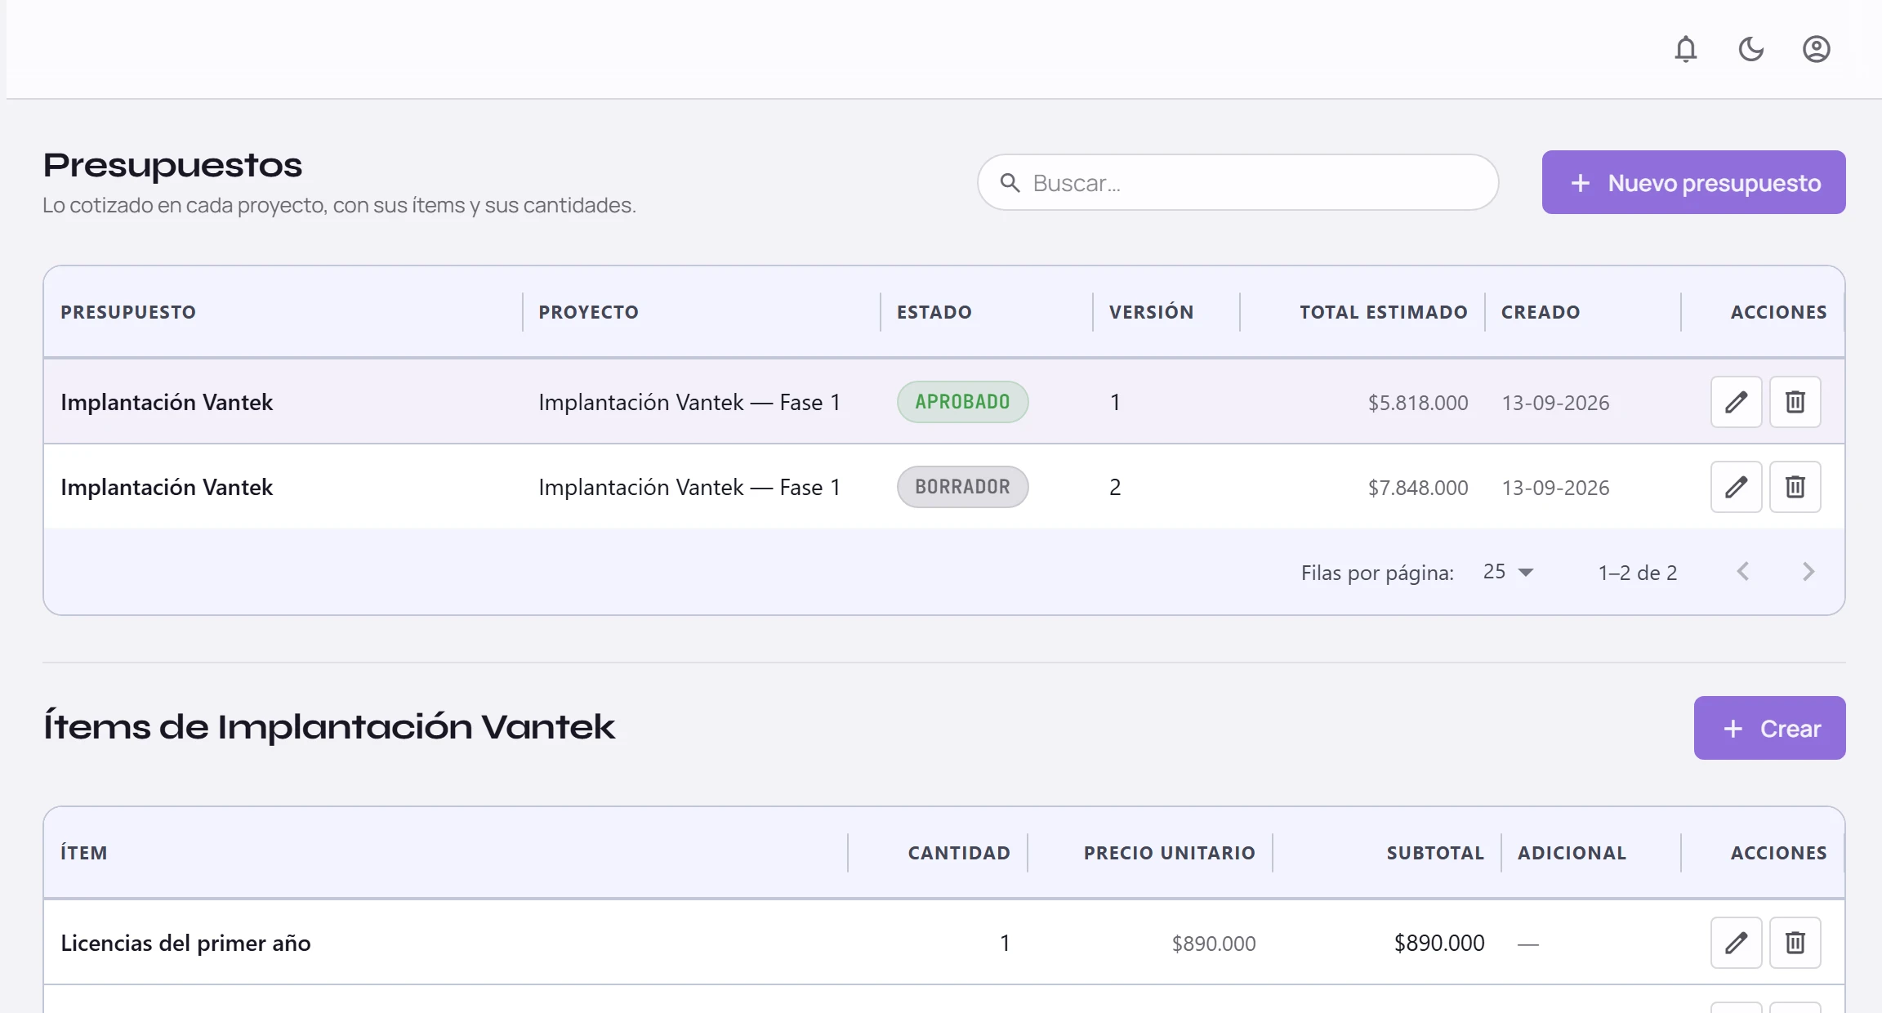Click the APROBADO status badge
Image resolution: width=1882 pixels, height=1013 pixels.
coord(962,402)
